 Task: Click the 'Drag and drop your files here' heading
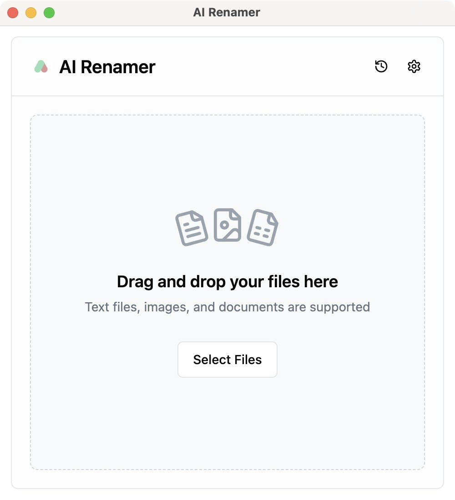point(227,282)
